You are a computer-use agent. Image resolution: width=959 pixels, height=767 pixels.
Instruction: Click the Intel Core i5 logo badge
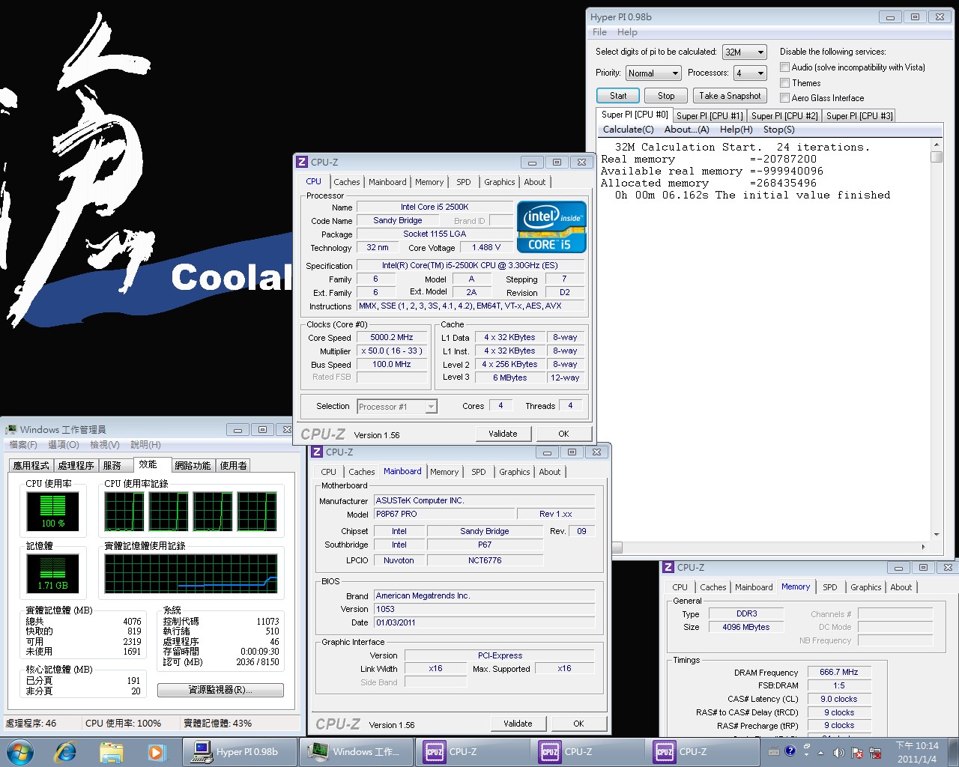tap(551, 227)
